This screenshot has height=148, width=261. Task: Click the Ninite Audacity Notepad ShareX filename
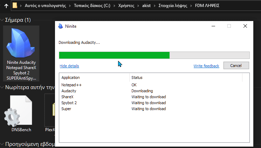coord(21,70)
